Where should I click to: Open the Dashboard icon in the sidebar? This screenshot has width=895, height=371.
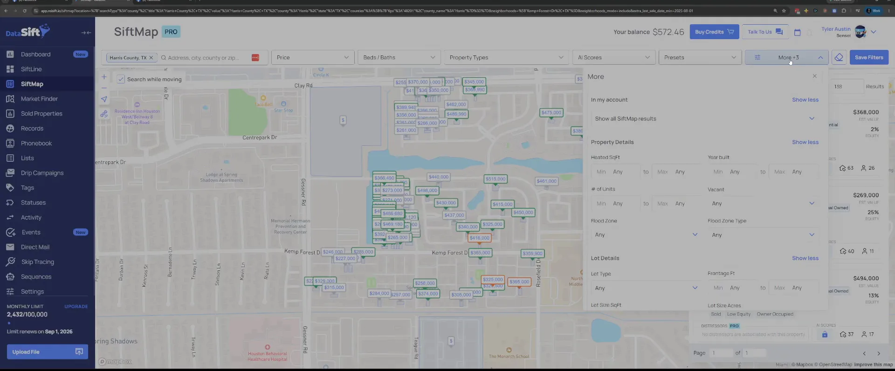click(x=10, y=54)
